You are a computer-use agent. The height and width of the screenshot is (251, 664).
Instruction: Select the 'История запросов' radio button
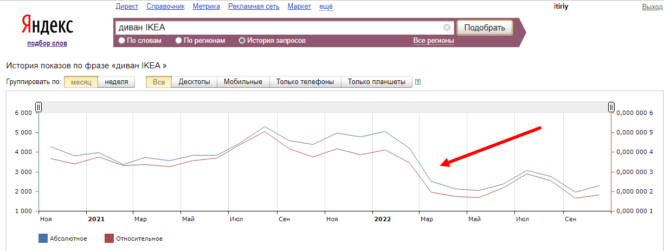point(242,41)
